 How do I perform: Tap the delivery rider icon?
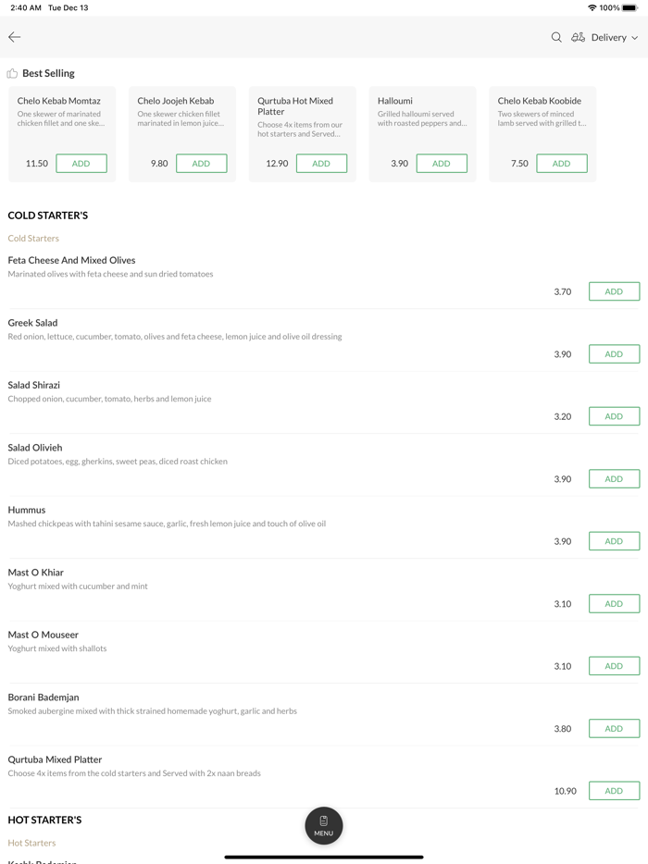578,37
